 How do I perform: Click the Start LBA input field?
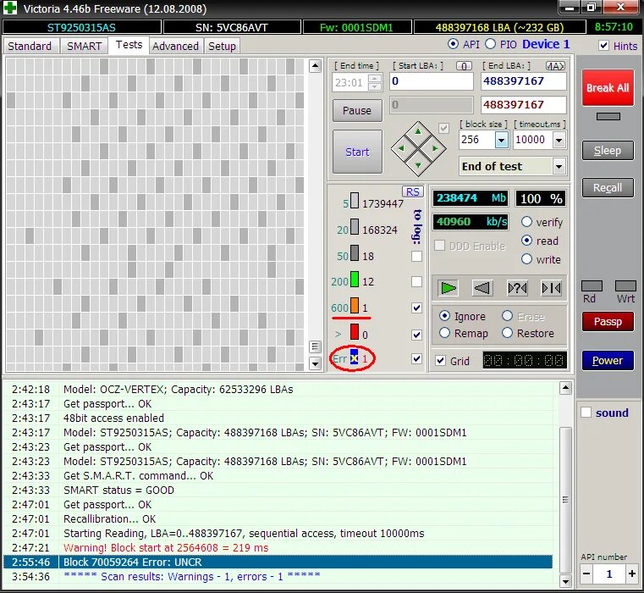431,81
